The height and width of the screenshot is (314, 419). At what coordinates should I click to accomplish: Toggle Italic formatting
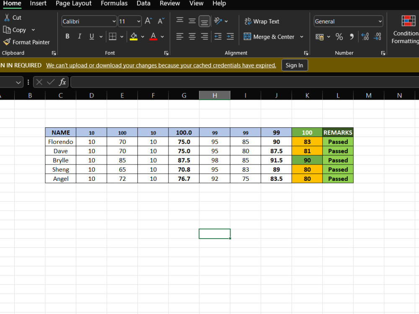(x=79, y=36)
